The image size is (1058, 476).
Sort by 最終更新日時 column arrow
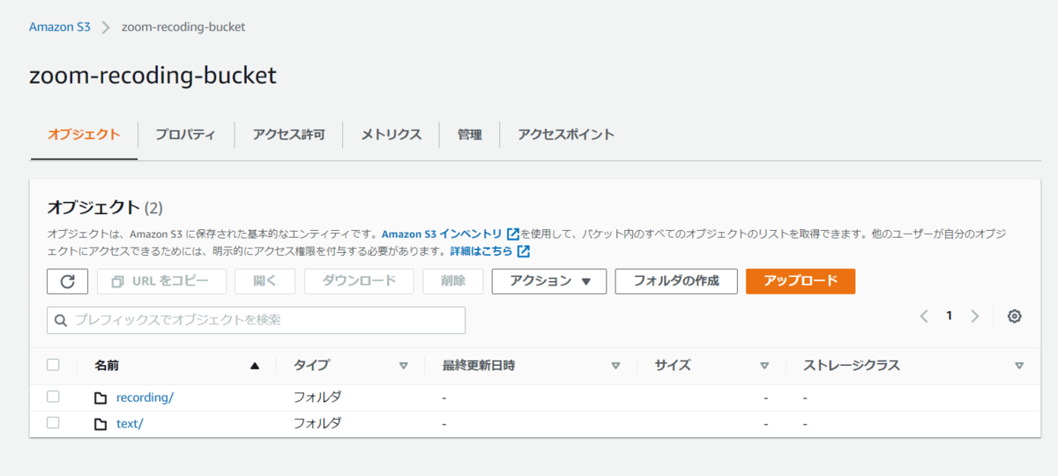point(615,366)
